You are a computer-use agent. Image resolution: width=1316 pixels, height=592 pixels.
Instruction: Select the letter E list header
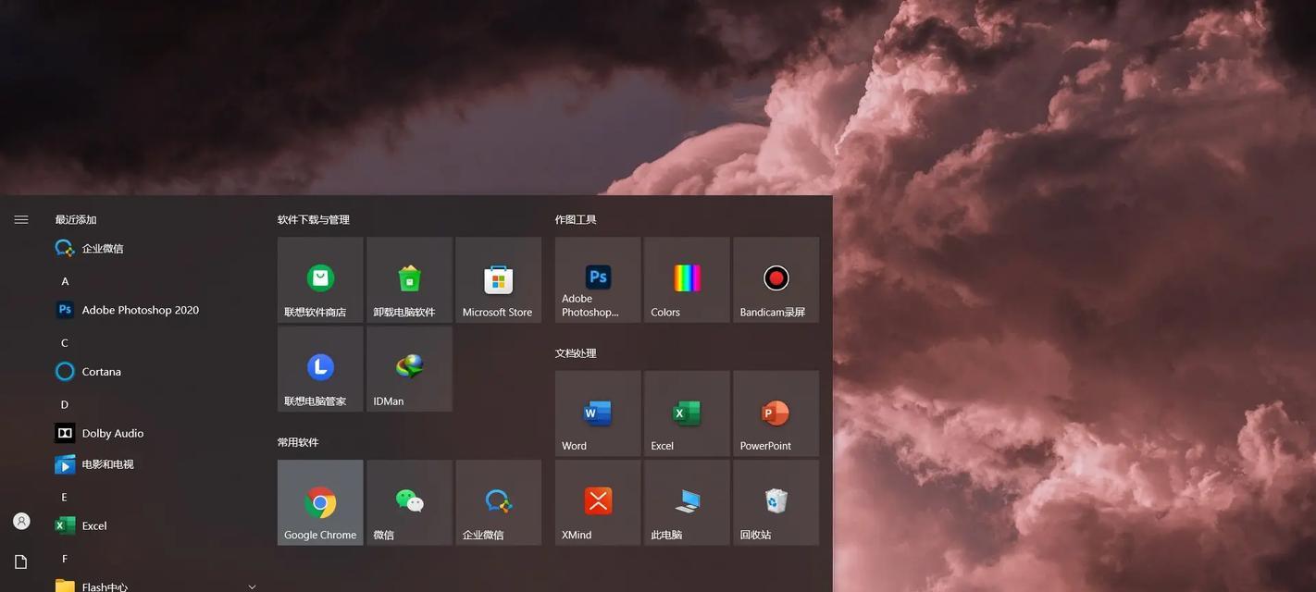tap(65, 498)
